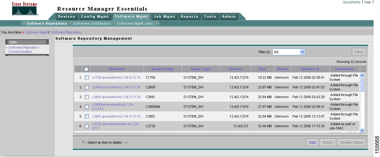Check the box for c2800nm-ipvoicek9-mz row

(87, 107)
